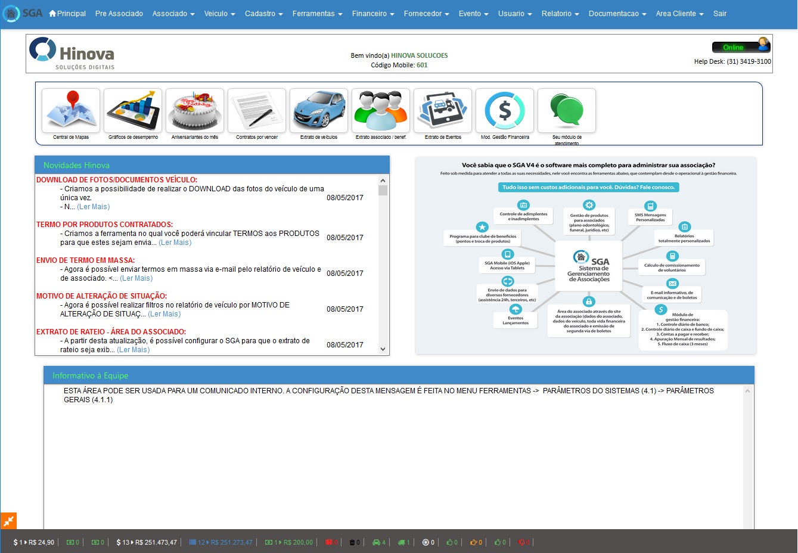
Task: Expand the Associado dropdown menu
Action: pos(173,14)
